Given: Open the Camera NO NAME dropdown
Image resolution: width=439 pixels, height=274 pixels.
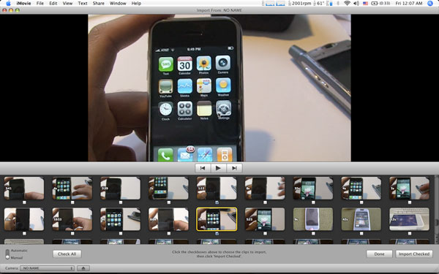Looking at the screenshot, I should click(x=47, y=268).
